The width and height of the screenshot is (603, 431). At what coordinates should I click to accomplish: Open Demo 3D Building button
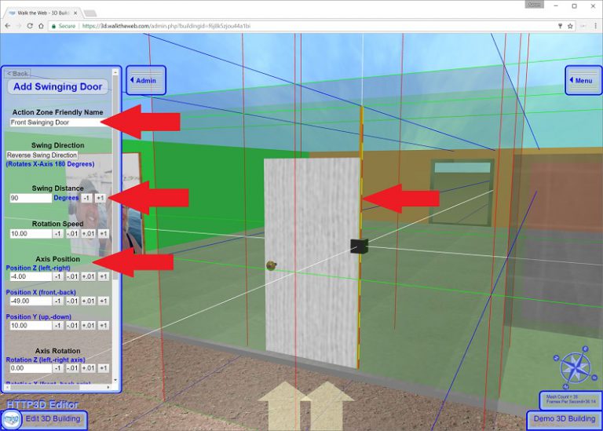pos(565,418)
